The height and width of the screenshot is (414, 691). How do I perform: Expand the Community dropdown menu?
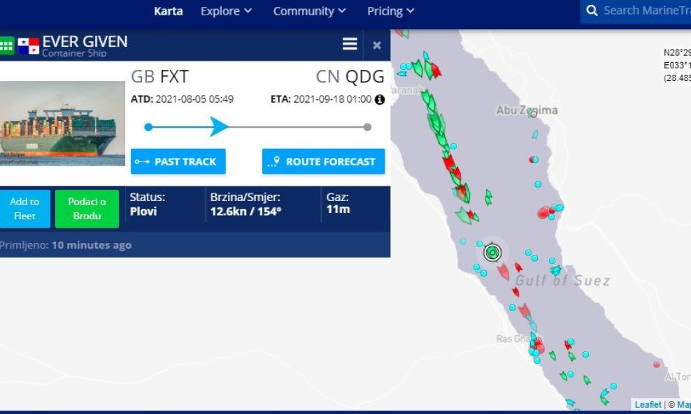click(x=309, y=11)
